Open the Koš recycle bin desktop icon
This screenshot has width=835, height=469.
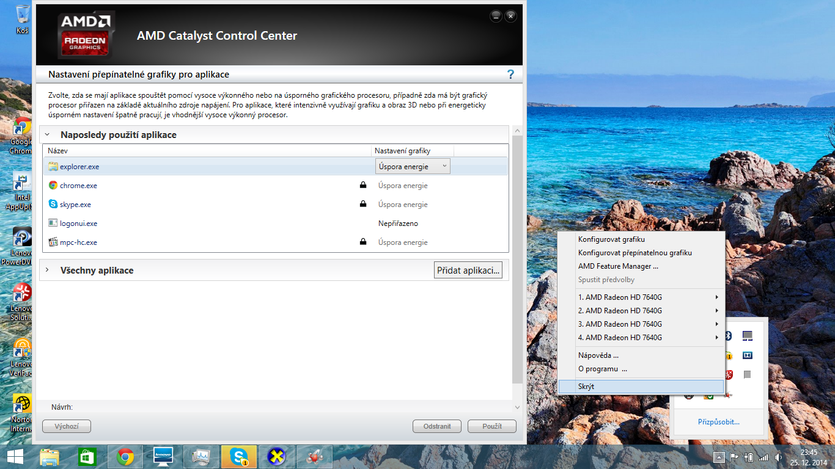[x=23, y=19]
